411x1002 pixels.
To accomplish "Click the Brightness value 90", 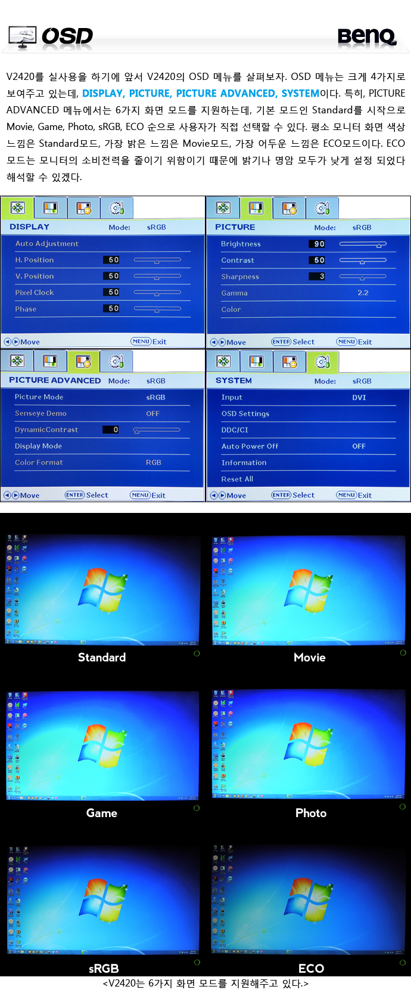I will point(317,244).
